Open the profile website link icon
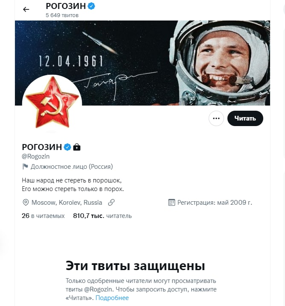285x306 pixels. [111, 203]
